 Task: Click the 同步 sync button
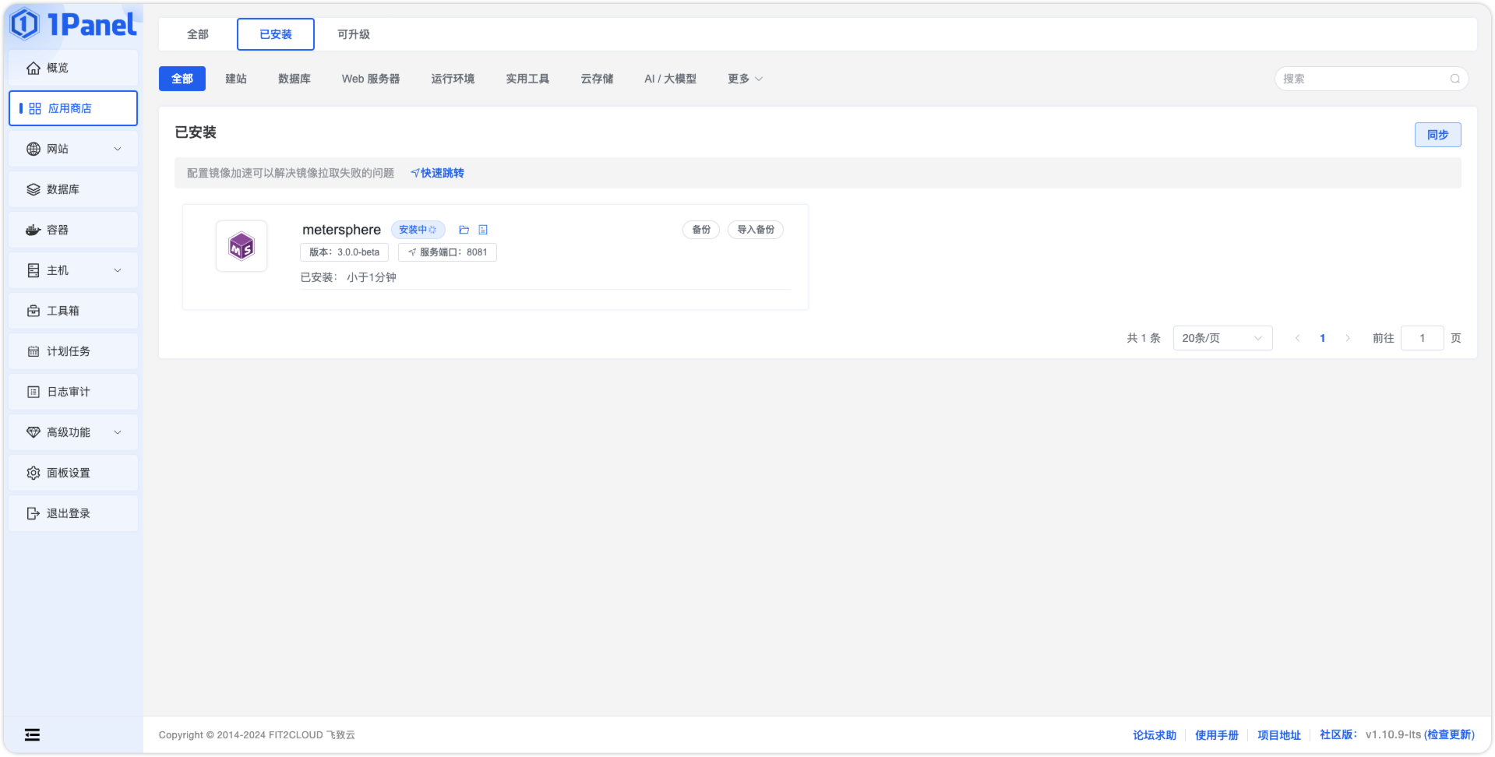(x=1437, y=135)
